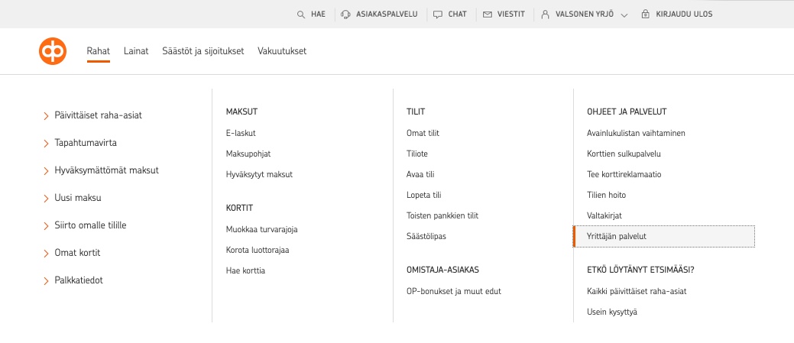Click the envelope icon for Viestit
Viewport: 794px width, 343px height.
point(487,15)
